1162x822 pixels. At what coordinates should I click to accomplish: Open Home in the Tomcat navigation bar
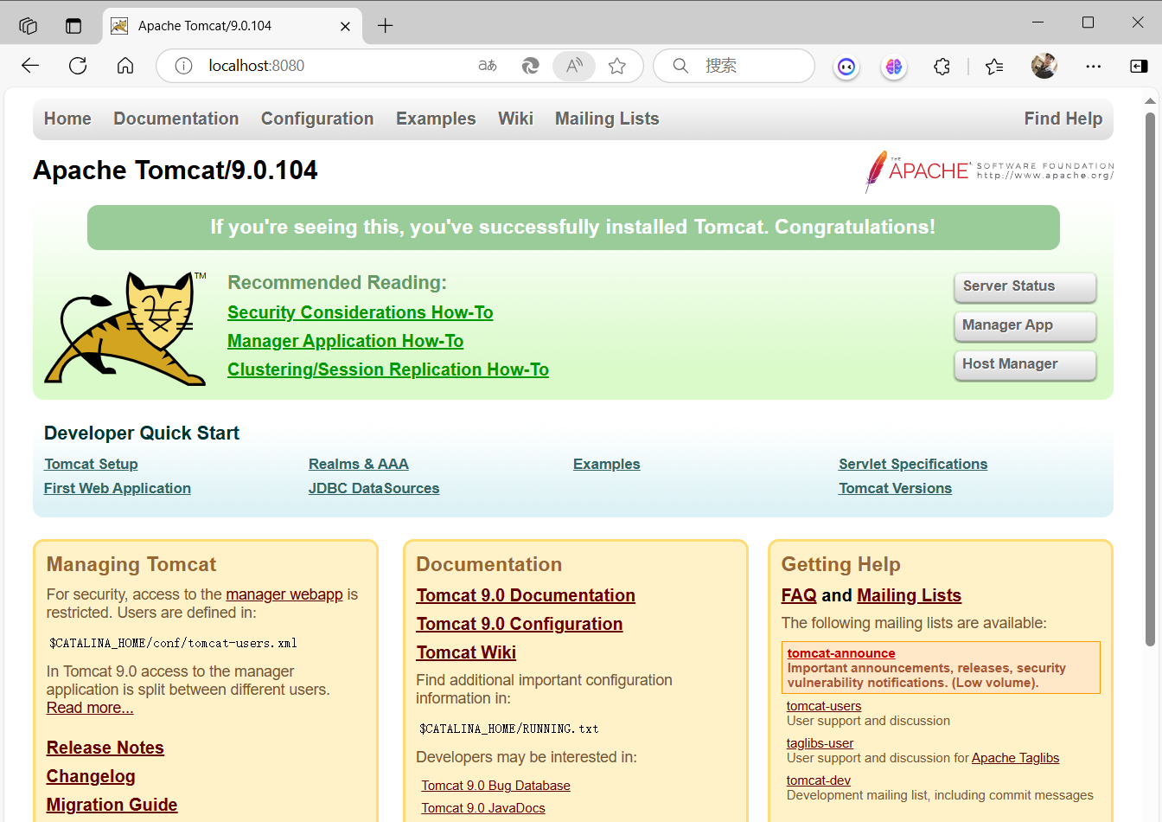[x=67, y=119]
